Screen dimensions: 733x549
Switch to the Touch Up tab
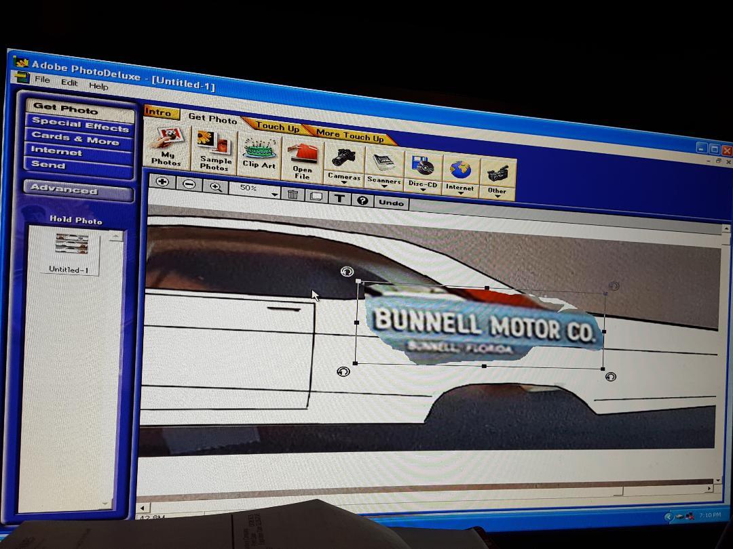tap(277, 126)
